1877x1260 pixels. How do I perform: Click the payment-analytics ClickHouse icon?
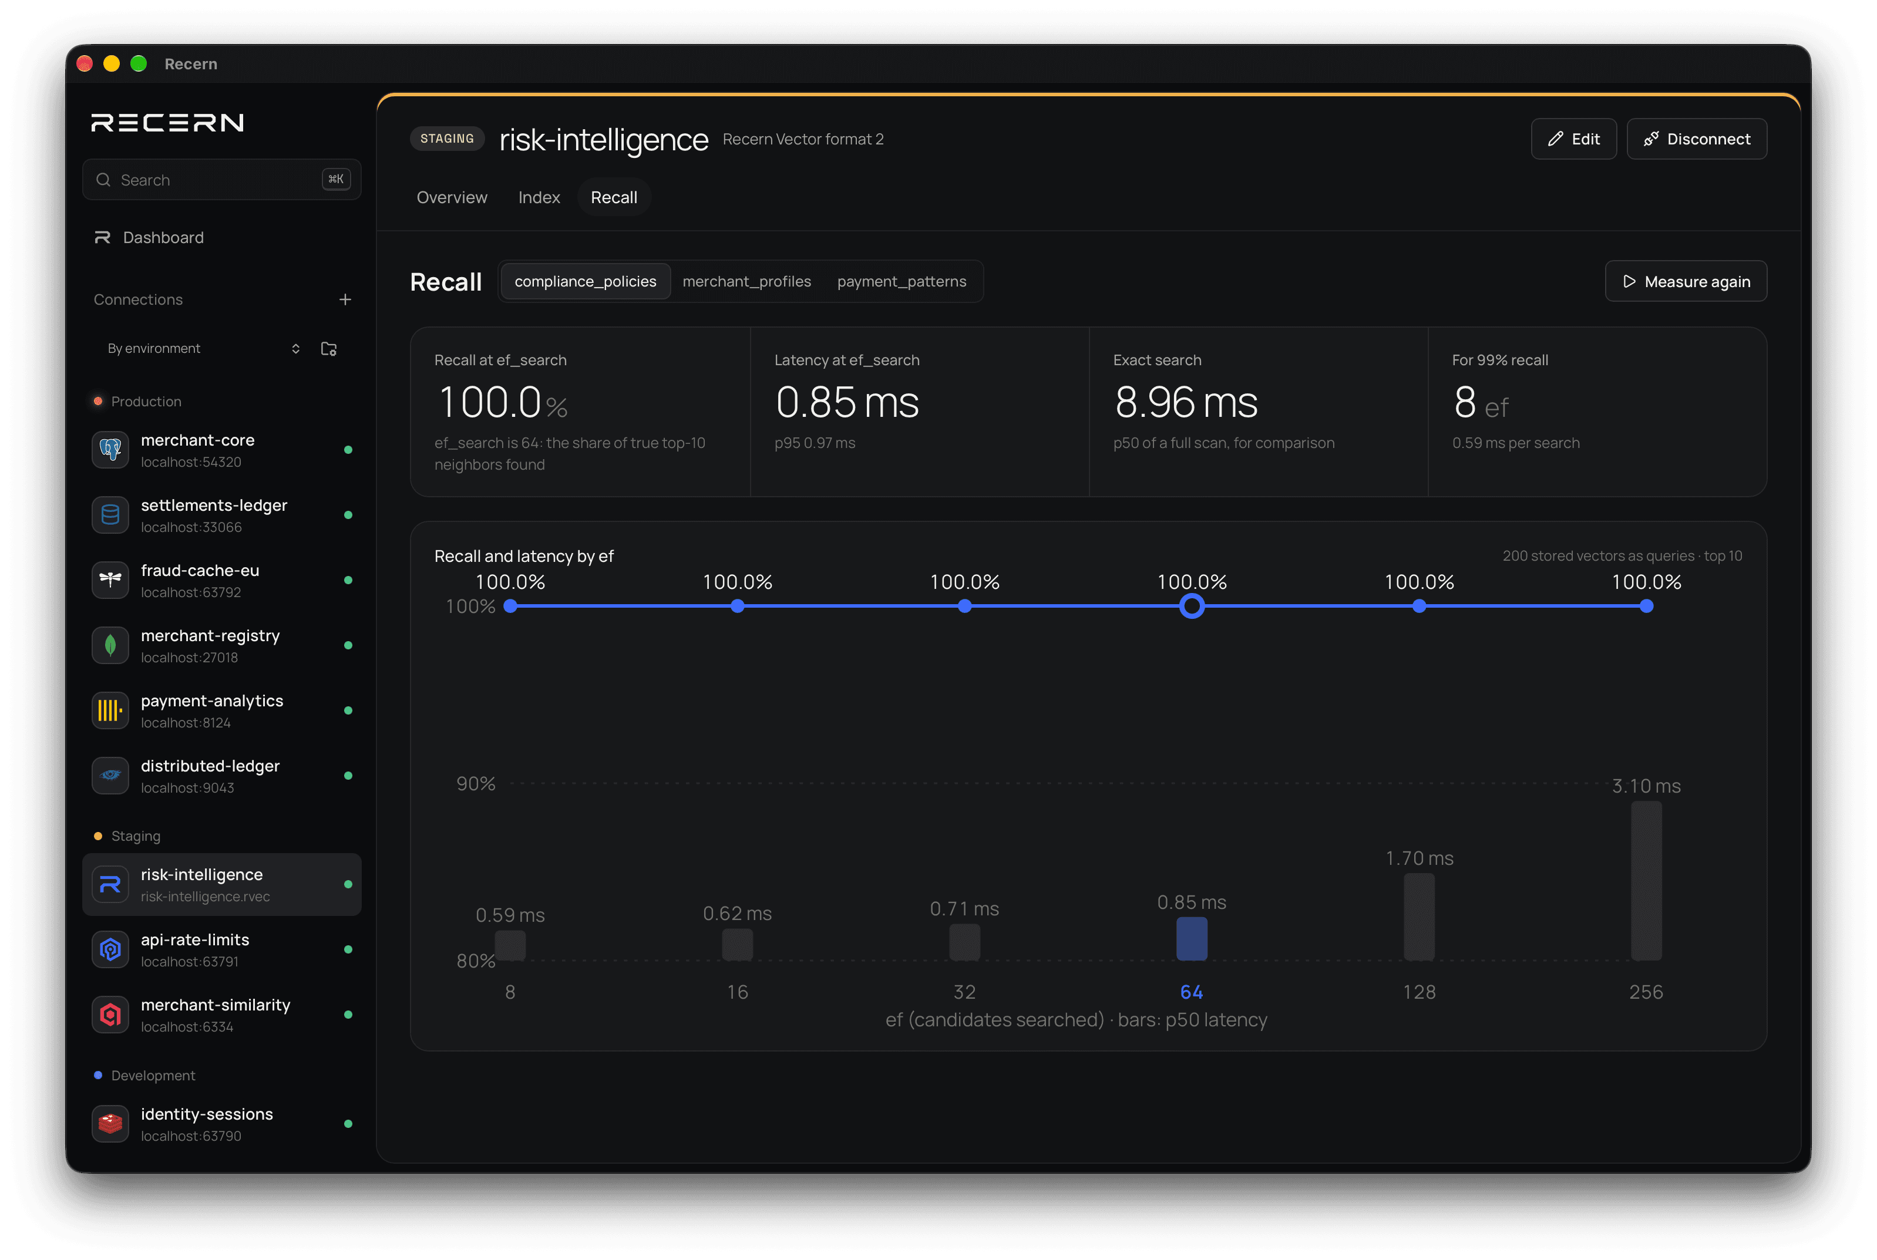[x=110, y=710]
